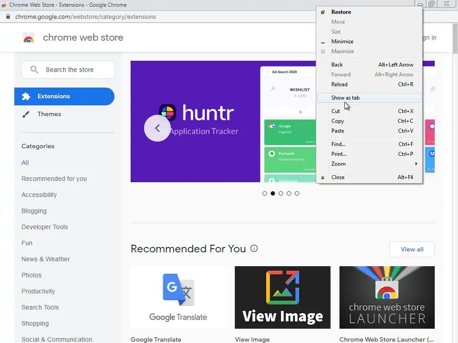Select the fourth carousel dot
This screenshot has height=343, width=458.
pos(289,193)
